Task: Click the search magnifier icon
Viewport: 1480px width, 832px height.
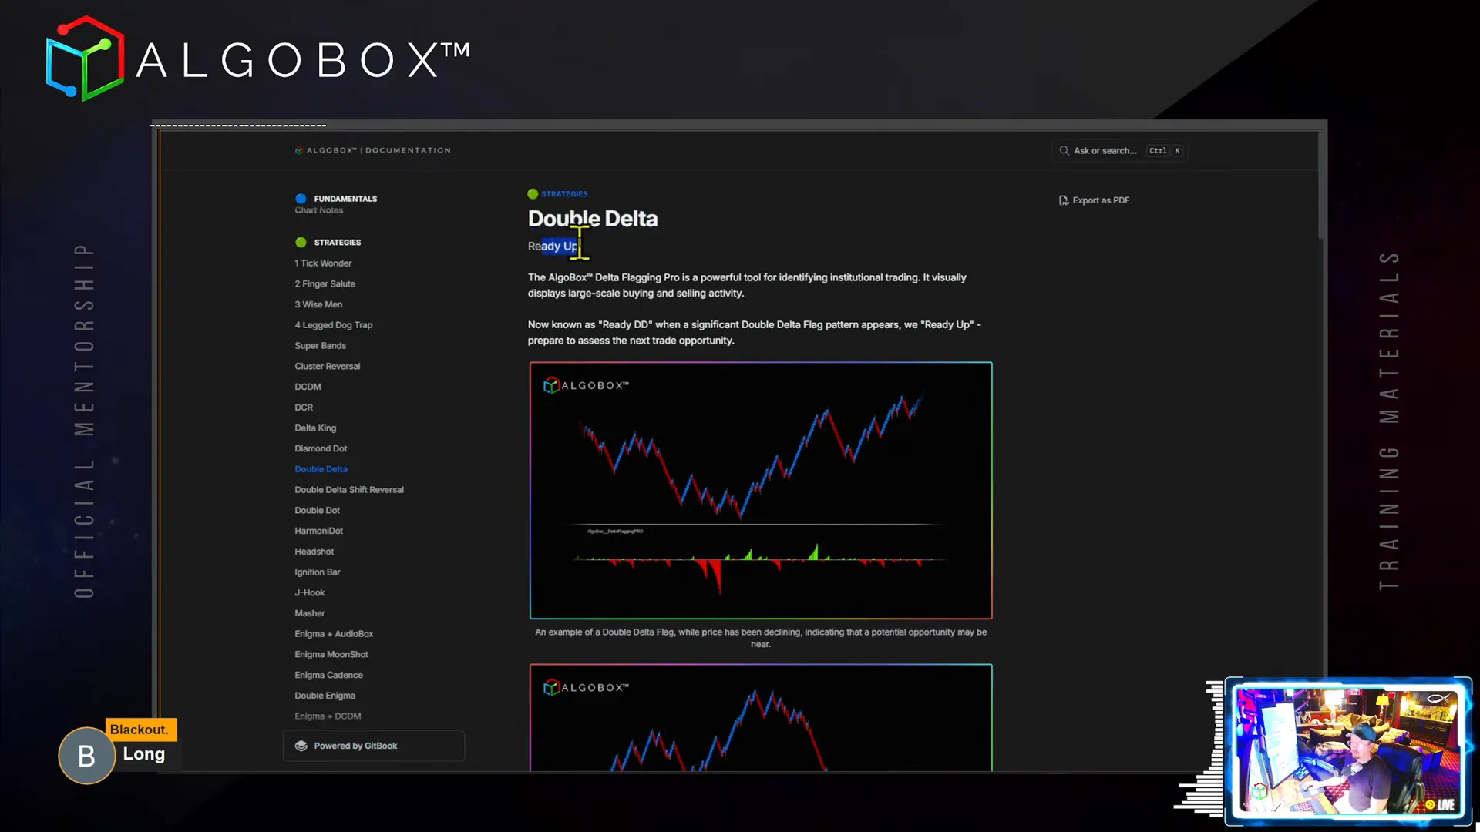Action: (x=1064, y=151)
